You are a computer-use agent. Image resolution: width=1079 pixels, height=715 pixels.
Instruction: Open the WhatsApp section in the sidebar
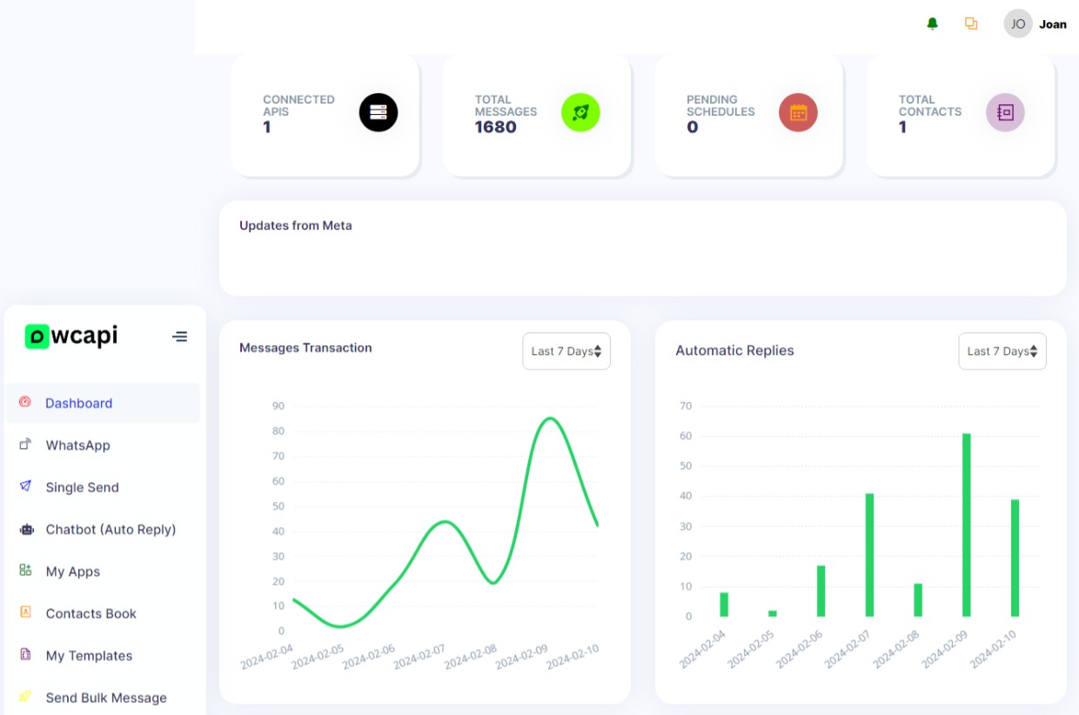coord(78,444)
